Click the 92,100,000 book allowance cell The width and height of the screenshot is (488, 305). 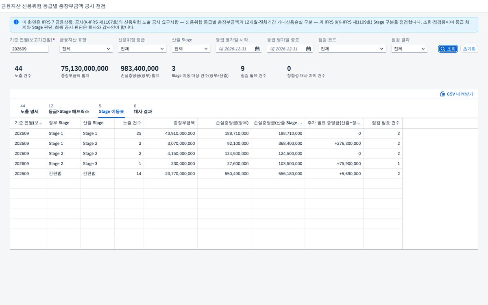click(x=224, y=144)
